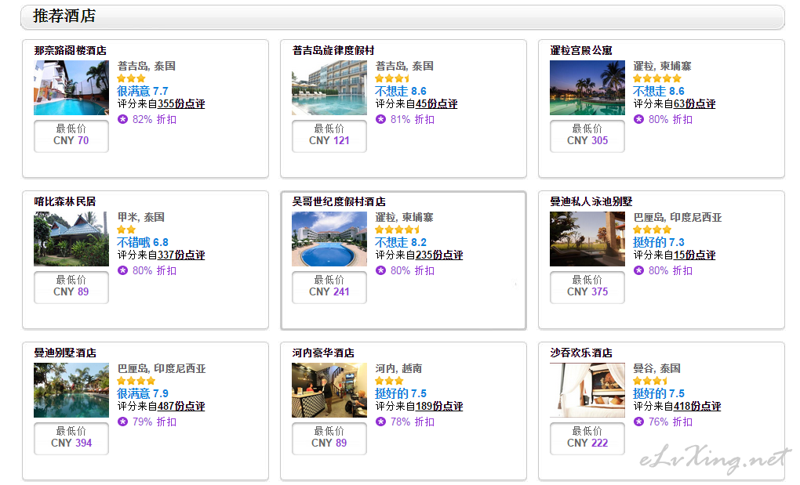Click the 很满意 7.7 rating score
The height and width of the screenshot is (485, 800).
tap(142, 91)
